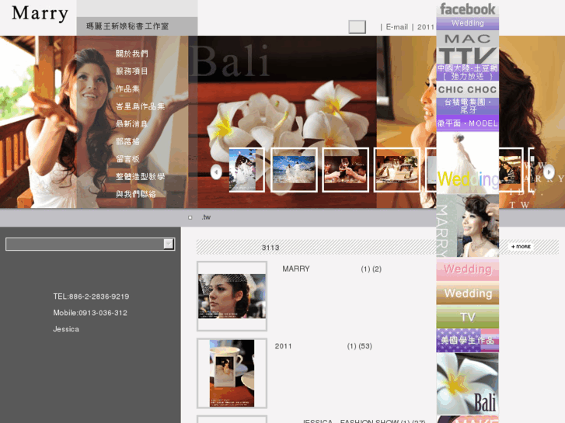This screenshot has height=423, width=565.
Task: Click (53) beside the 2011 album
Action: click(x=365, y=346)
